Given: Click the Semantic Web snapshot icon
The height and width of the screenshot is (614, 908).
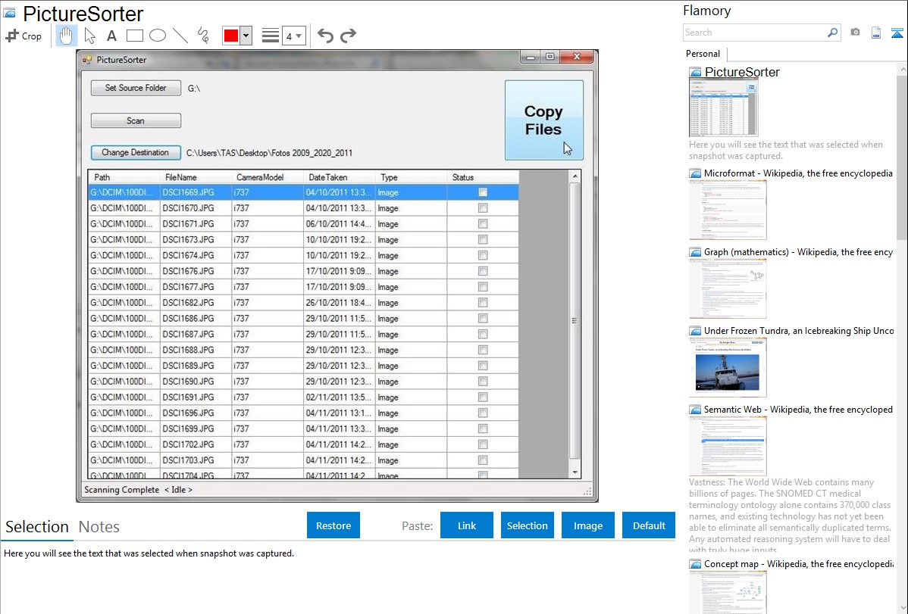Looking at the screenshot, I should (x=695, y=410).
